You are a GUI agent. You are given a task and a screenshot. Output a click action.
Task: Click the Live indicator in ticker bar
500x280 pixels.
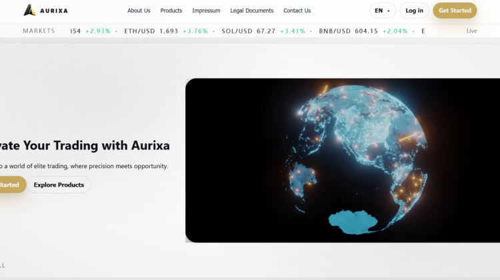tap(471, 31)
